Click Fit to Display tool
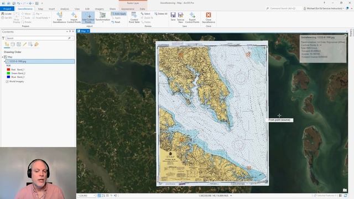 pyautogui.click(x=17, y=18)
